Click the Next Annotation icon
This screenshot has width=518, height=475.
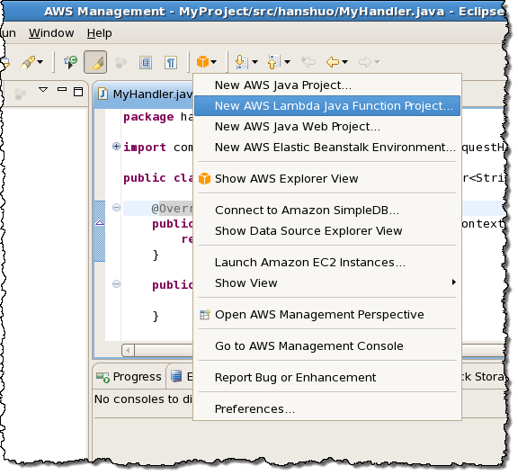242,62
